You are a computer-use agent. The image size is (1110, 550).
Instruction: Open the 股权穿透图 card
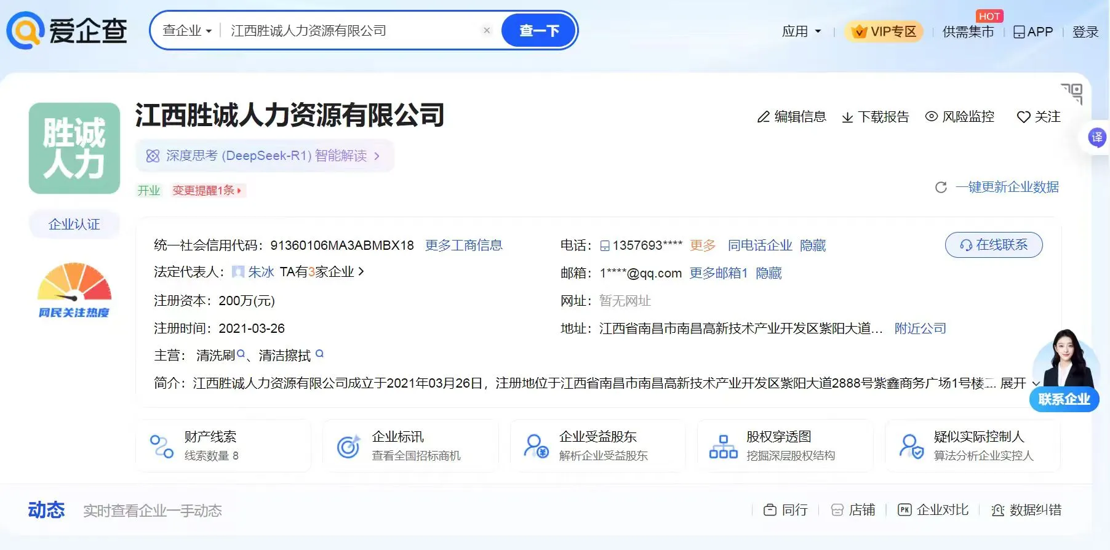pos(785,446)
